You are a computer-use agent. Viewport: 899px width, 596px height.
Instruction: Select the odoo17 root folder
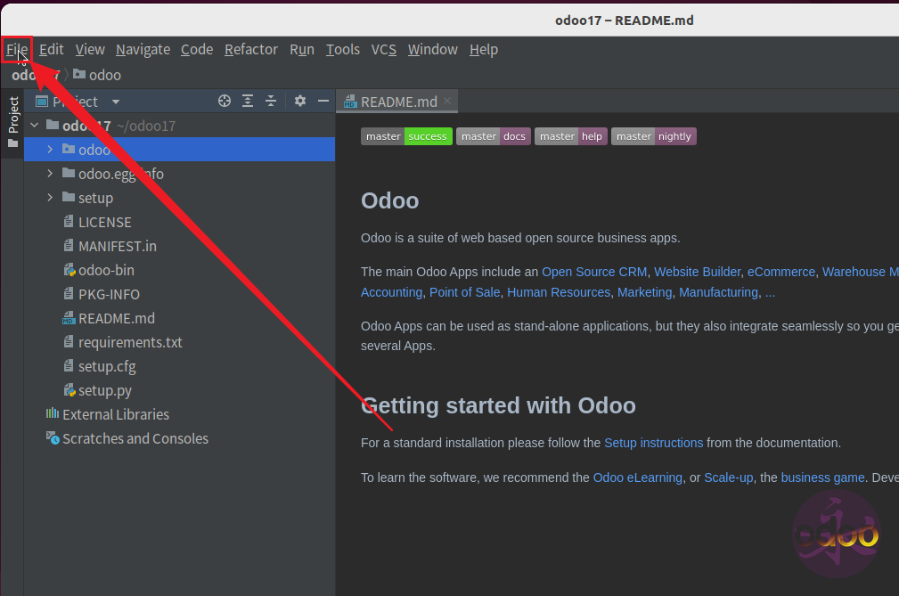pyautogui.click(x=179, y=126)
